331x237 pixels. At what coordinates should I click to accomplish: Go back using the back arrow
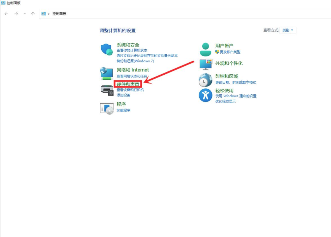pos(6,14)
